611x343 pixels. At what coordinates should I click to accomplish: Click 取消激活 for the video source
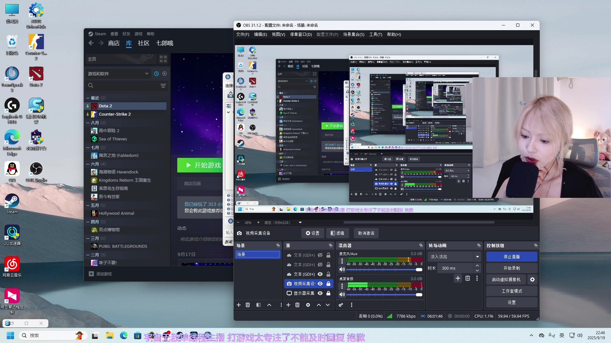point(366,233)
